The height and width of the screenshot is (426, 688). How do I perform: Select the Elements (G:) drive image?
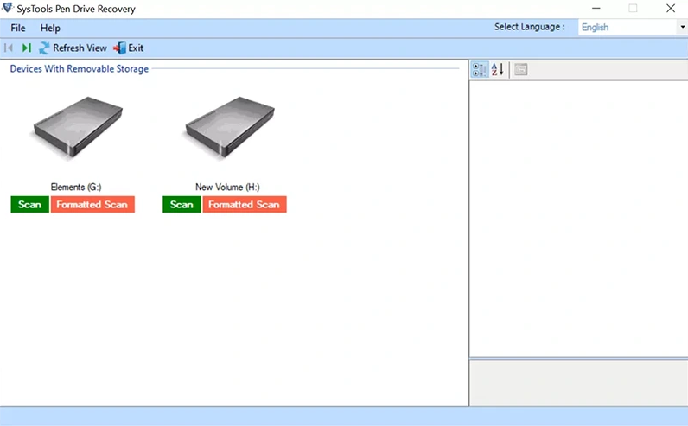click(78, 127)
